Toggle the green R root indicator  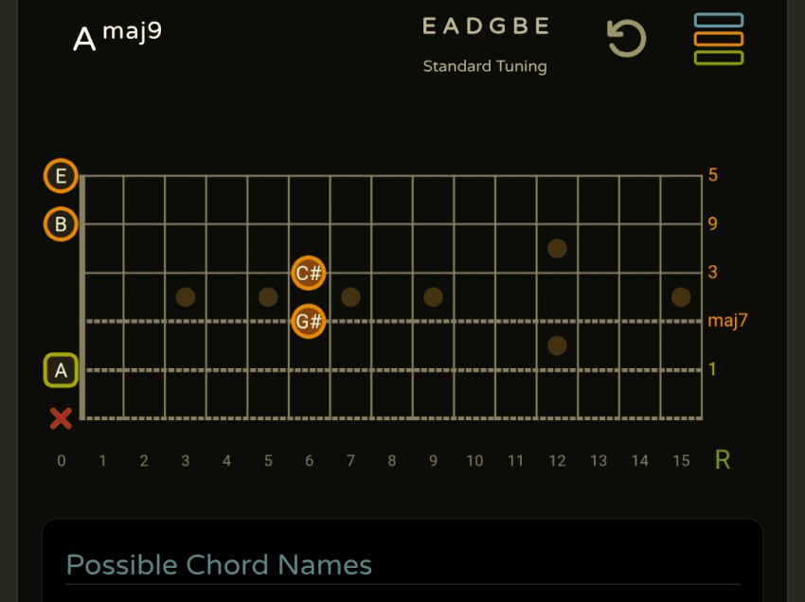pyautogui.click(x=723, y=460)
